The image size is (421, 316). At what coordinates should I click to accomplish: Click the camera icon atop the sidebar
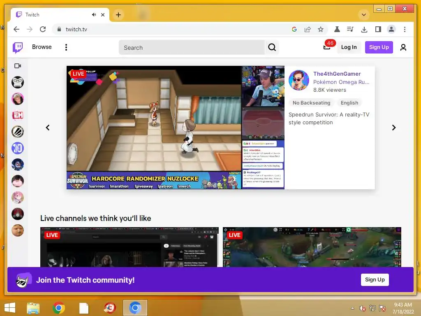tap(18, 66)
